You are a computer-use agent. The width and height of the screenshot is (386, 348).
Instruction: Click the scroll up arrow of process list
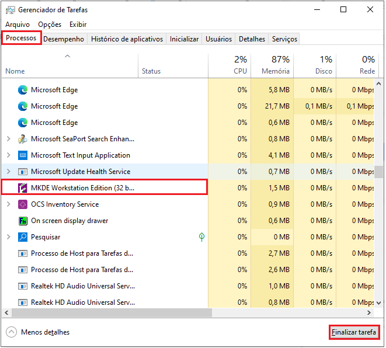(x=379, y=84)
